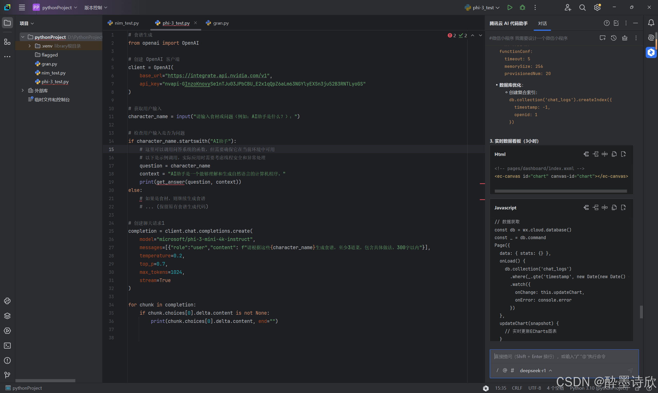Open the Notifications bell panel

[651, 23]
